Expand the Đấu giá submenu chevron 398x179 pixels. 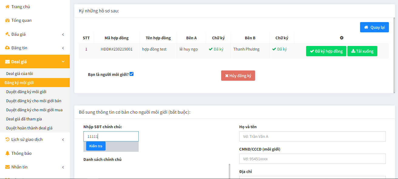(63, 34)
